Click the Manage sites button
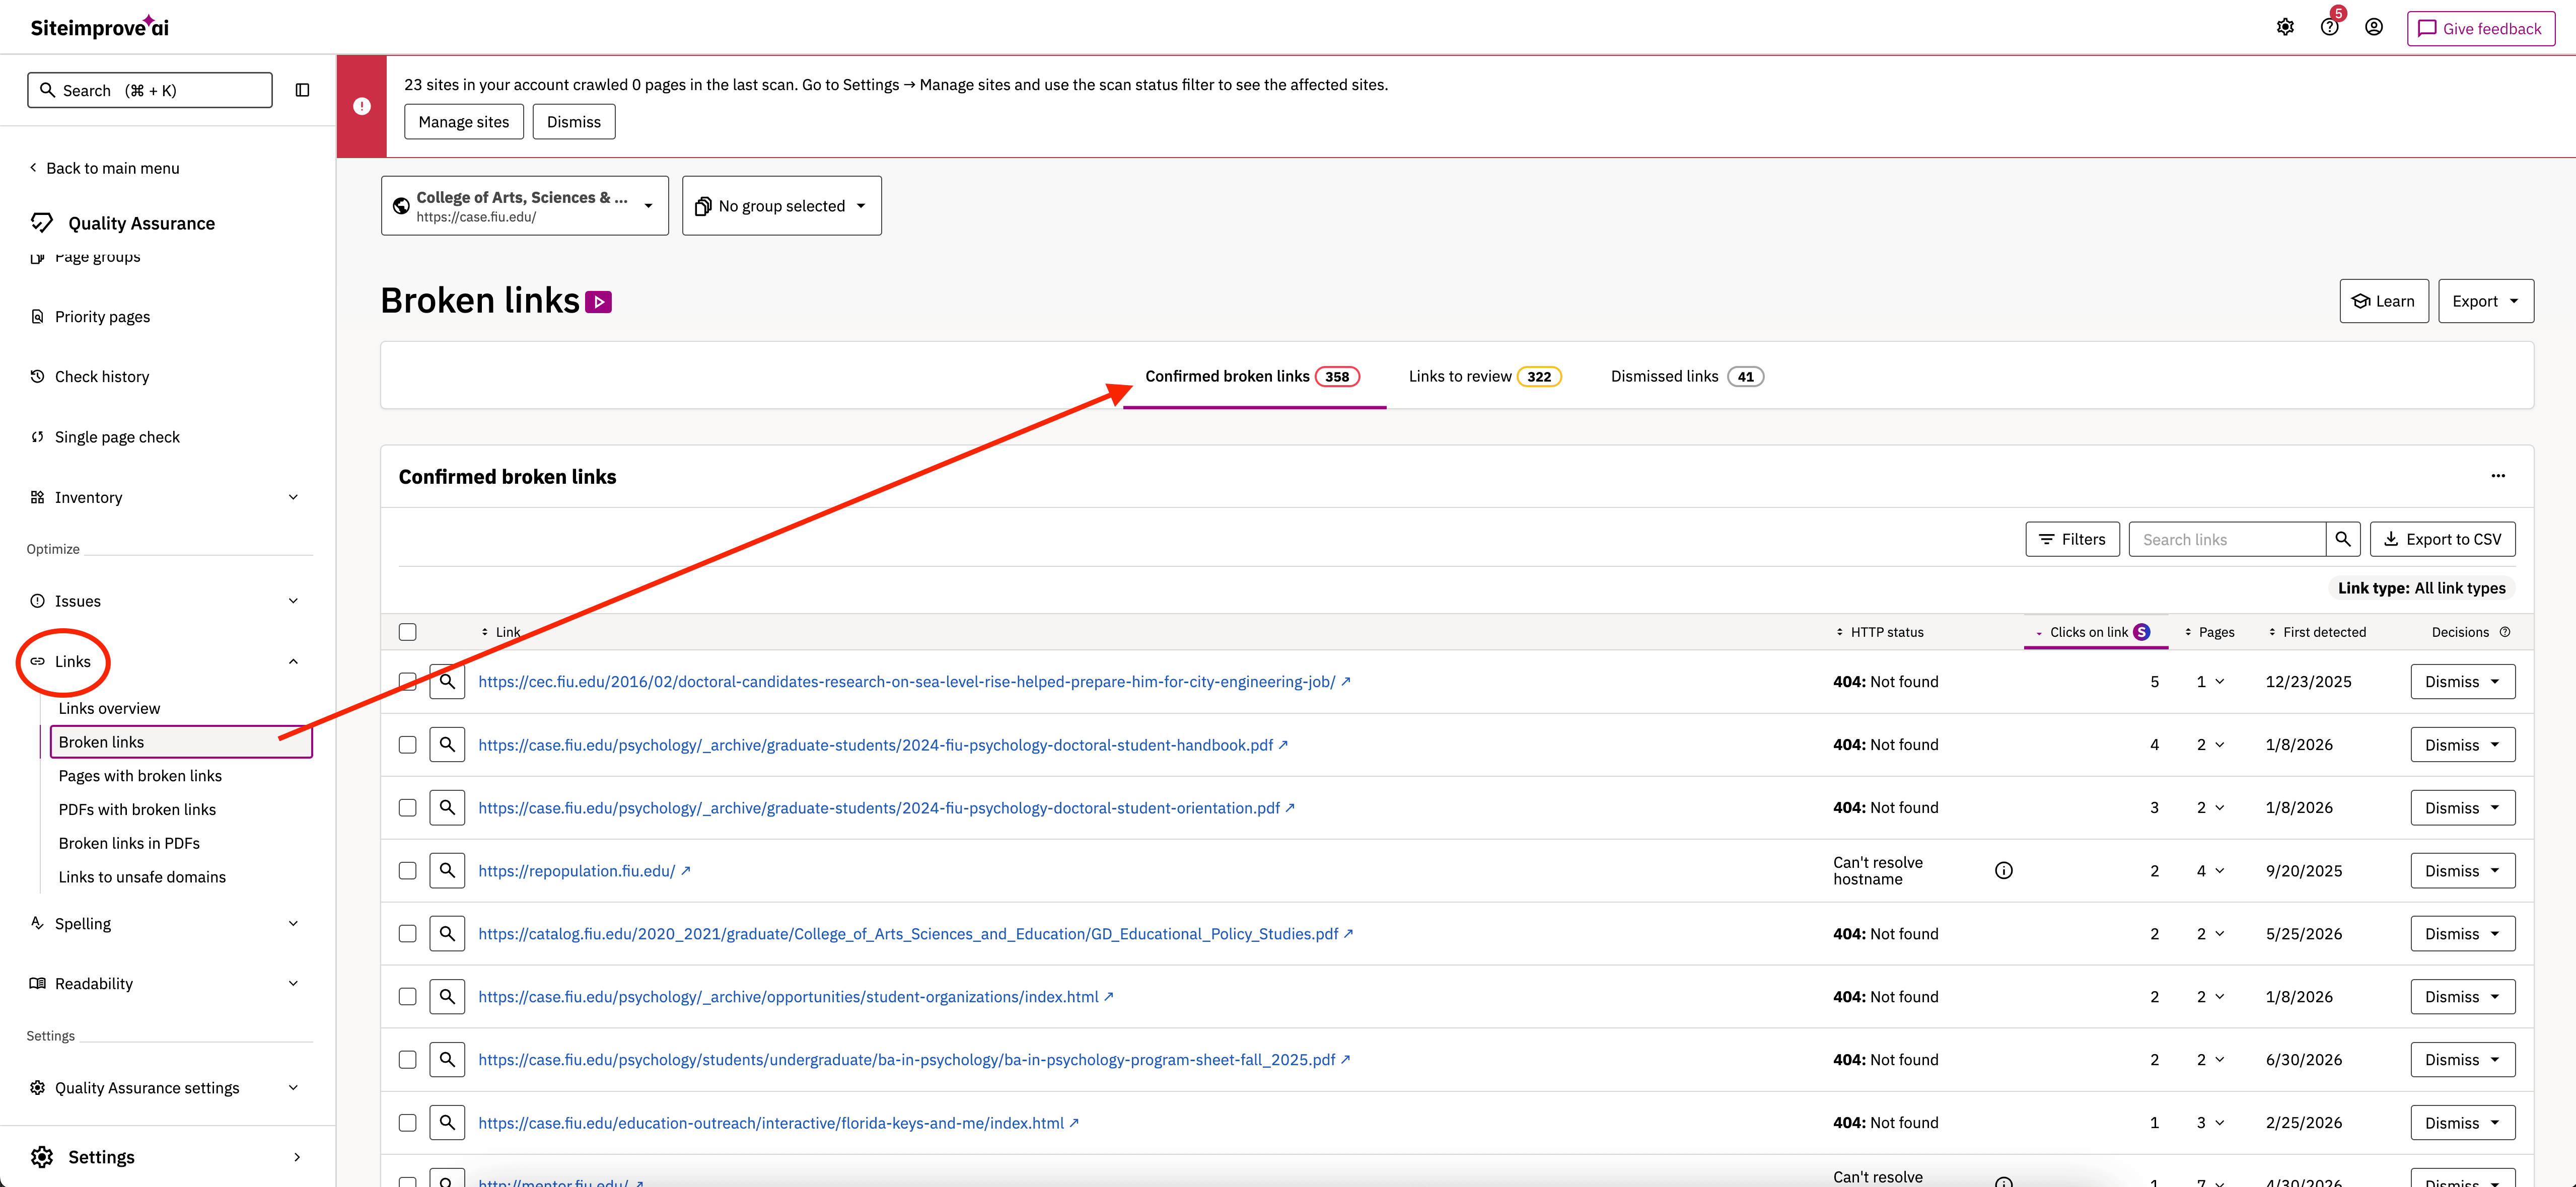 (x=464, y=122)
